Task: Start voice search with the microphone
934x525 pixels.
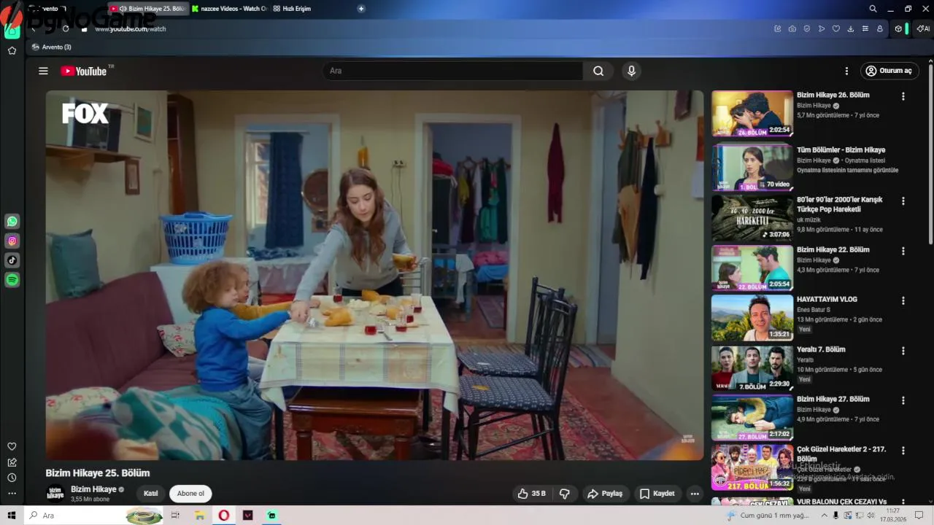Action: (631, 71)
